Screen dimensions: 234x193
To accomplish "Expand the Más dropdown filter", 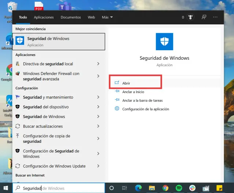I will (x=107, y=17).
